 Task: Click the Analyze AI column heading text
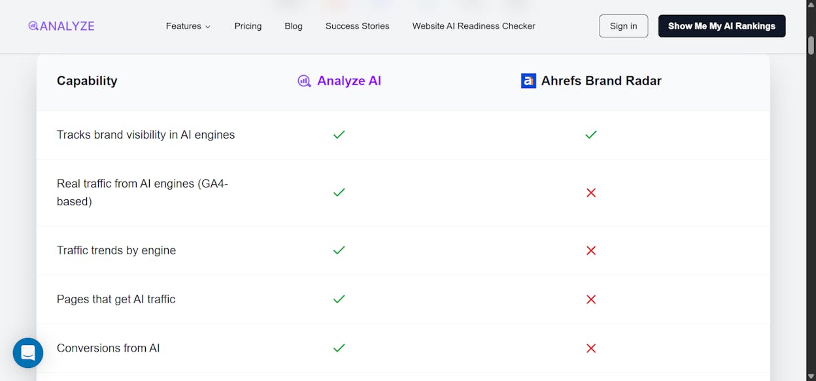(349, 81)
